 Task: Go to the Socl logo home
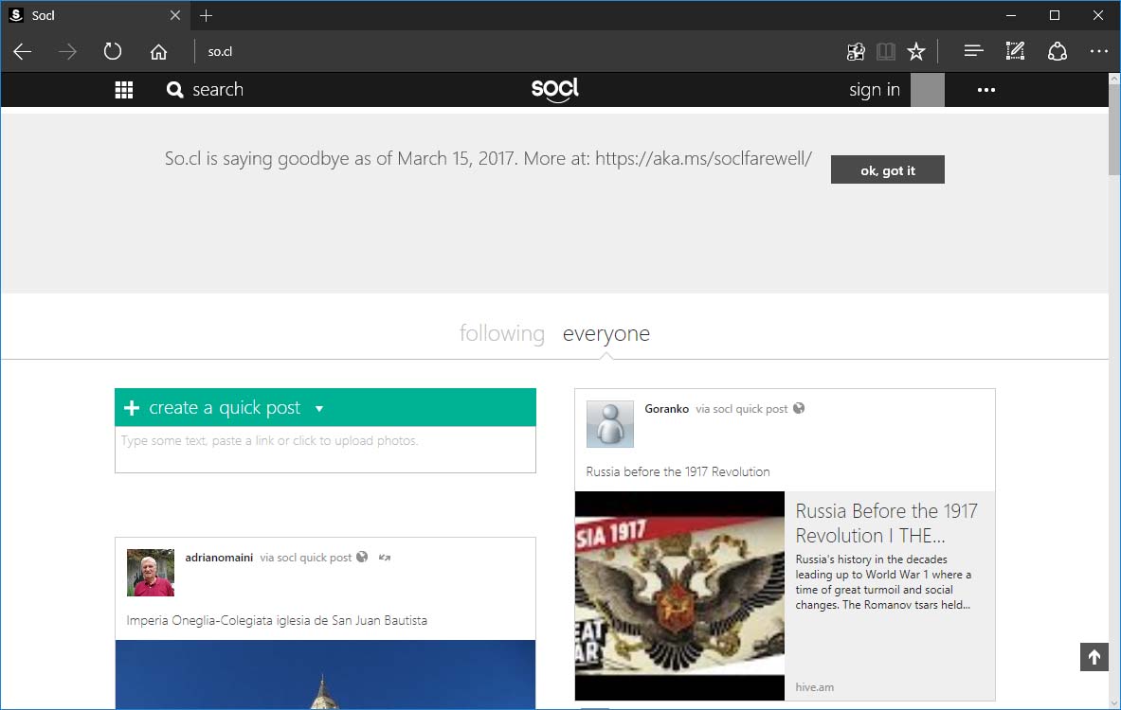coord(554,90)
